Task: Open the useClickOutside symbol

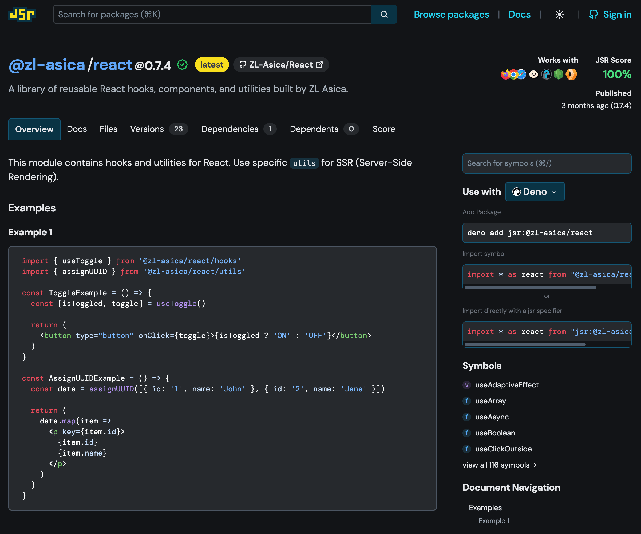Action: coord(503,449)
